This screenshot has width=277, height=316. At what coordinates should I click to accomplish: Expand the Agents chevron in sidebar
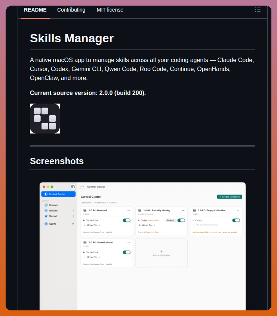pos(43,224)
